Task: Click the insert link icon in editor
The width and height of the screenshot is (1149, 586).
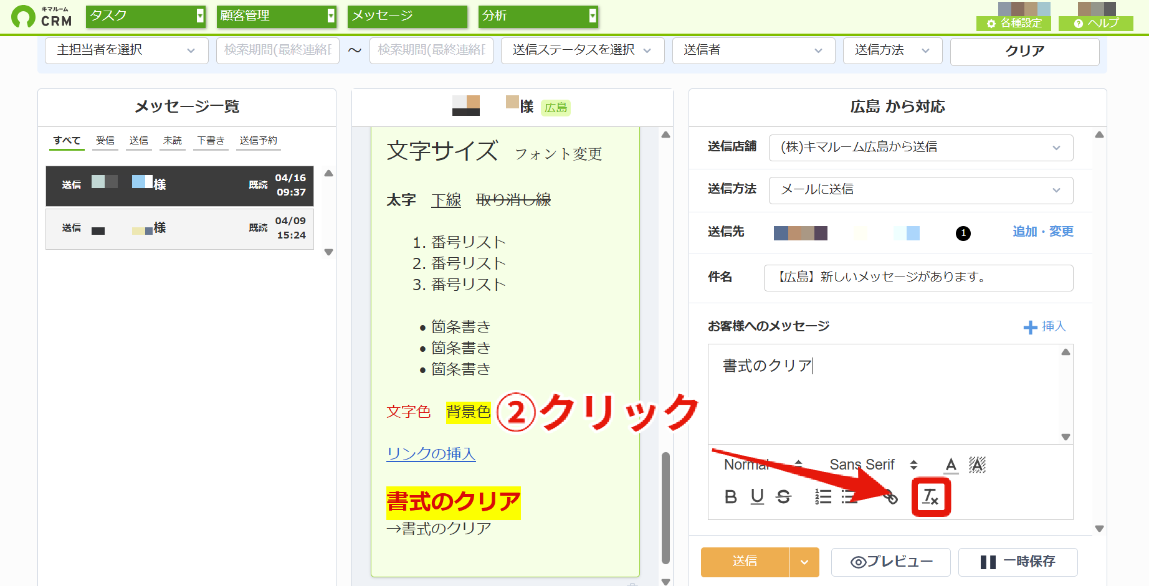Action: click(x=891, y=496)
